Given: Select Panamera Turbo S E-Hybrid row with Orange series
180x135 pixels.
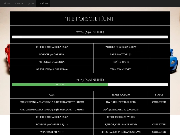Looking at the screenshot, I should (x=52, y=110).
